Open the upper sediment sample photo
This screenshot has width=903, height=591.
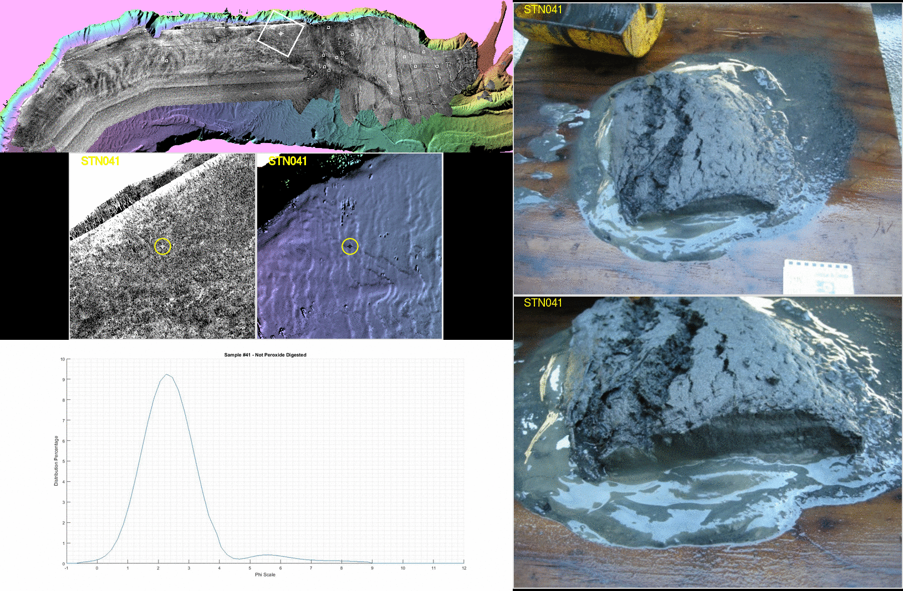708,149
